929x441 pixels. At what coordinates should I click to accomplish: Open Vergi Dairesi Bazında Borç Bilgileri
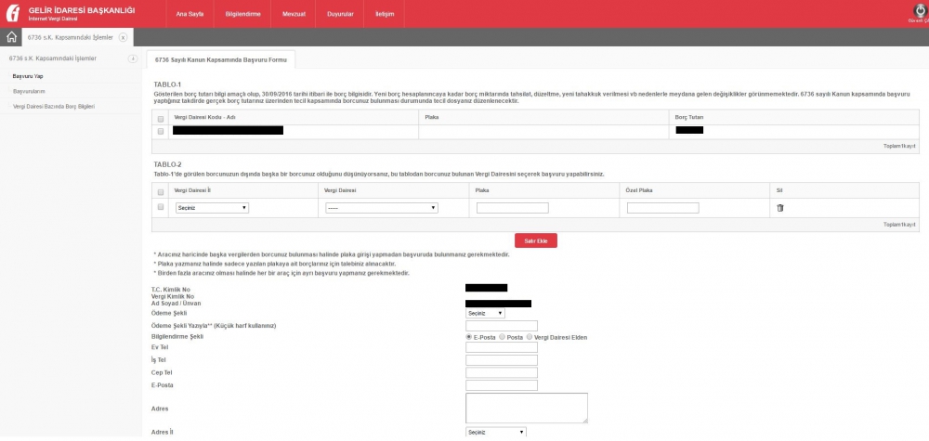click(x=53, y=107)
